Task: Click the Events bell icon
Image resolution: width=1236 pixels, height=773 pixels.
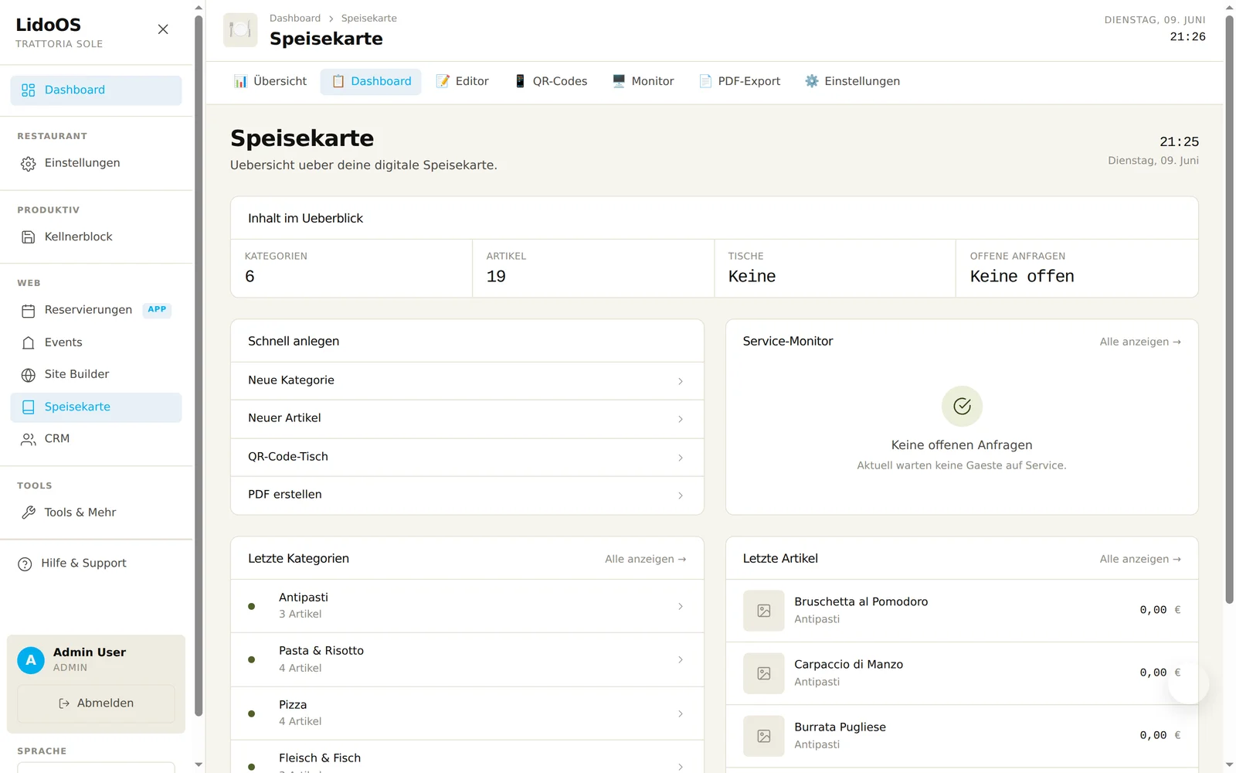Action: pos(29,343)
